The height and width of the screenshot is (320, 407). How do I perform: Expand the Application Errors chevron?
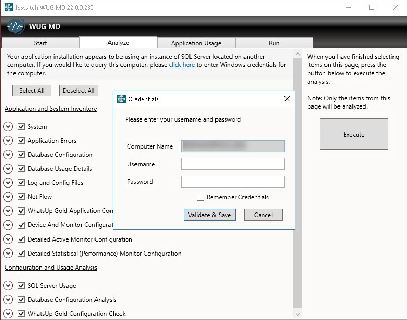tap(8, 141)
